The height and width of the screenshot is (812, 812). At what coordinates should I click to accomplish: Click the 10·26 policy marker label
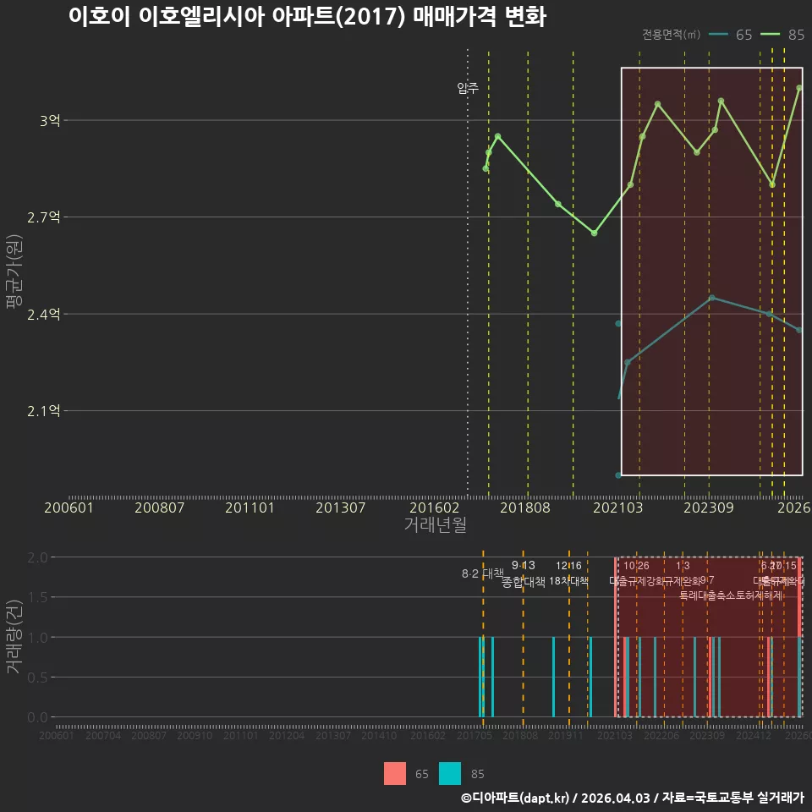[x=636, y=566]
